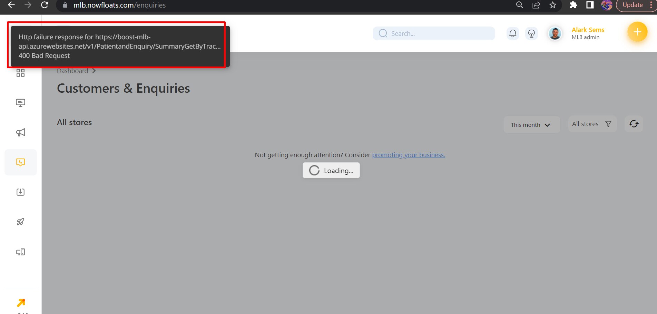Click the lightbulb ideas icon

531,33
